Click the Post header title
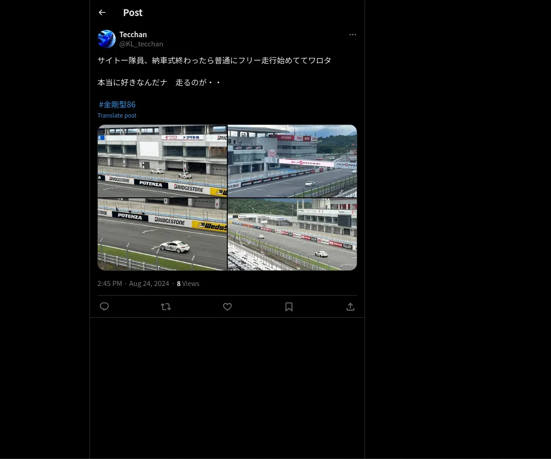Screen dimensions: 551x459 click(133, 12)
